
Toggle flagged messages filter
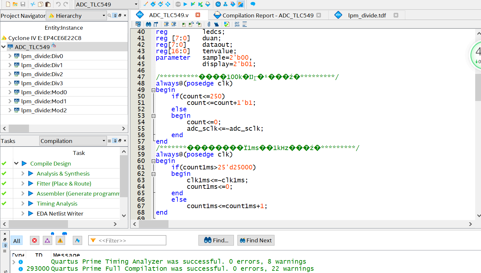[x=77, y=240]
